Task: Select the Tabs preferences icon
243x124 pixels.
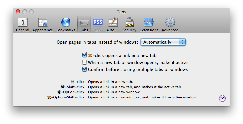Action: [84, 25]
